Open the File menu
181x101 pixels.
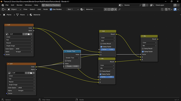pyautogui.click(x=7, y=5)
